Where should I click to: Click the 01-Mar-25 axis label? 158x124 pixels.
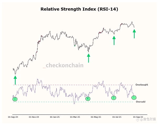click(x=75, y=117)
